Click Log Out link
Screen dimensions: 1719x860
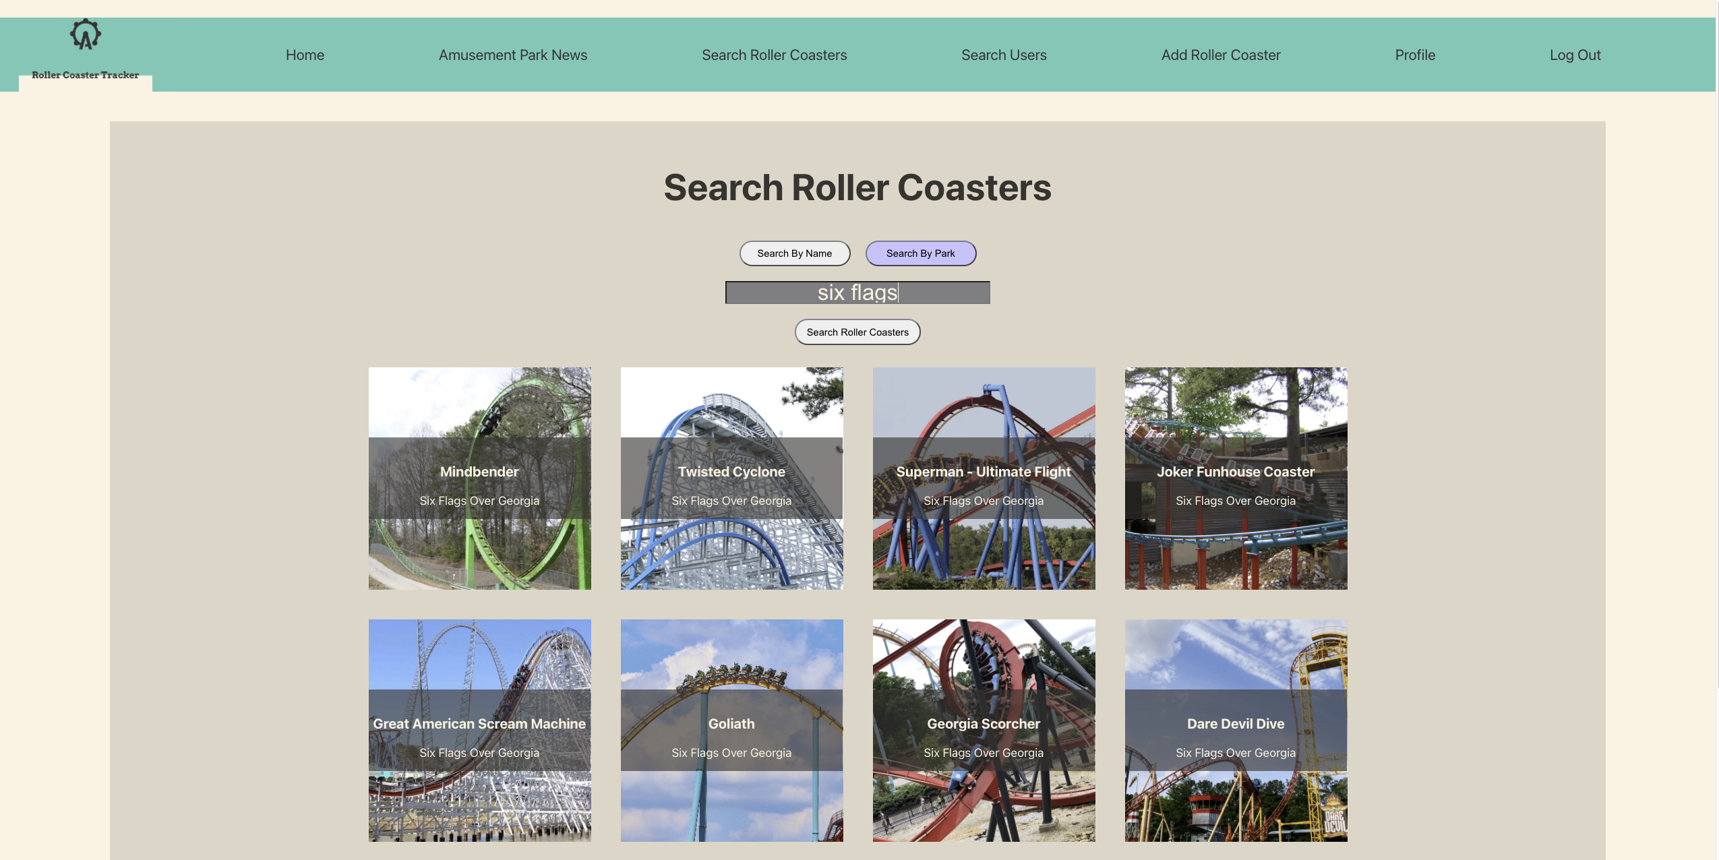1575,55
